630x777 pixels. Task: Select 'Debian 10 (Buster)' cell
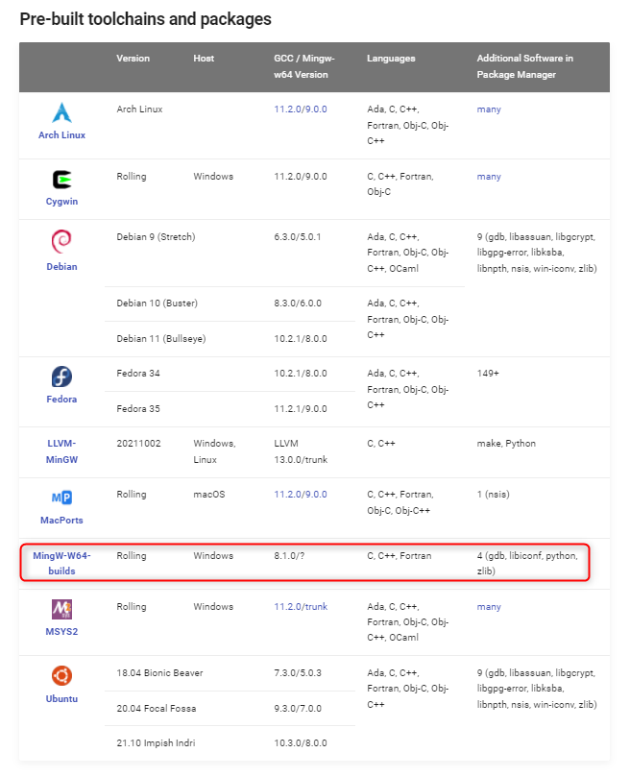(x=157, y=303)
